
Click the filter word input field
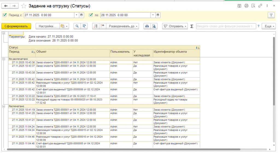pyautogui.click(x=226, y=26)
